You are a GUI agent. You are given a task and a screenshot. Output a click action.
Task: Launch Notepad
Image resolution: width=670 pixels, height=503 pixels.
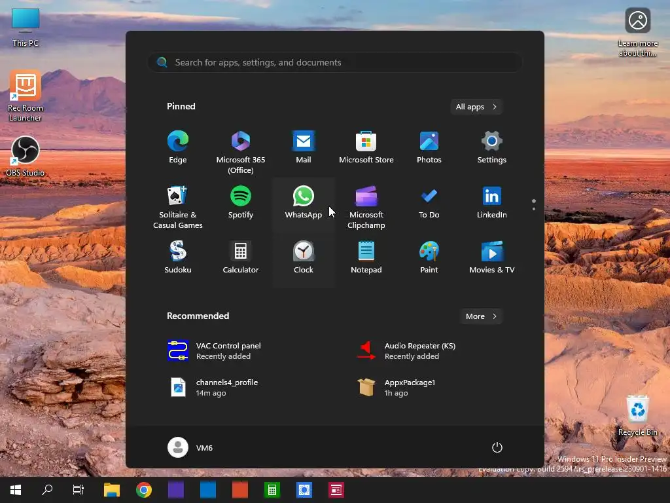[366, 257]
